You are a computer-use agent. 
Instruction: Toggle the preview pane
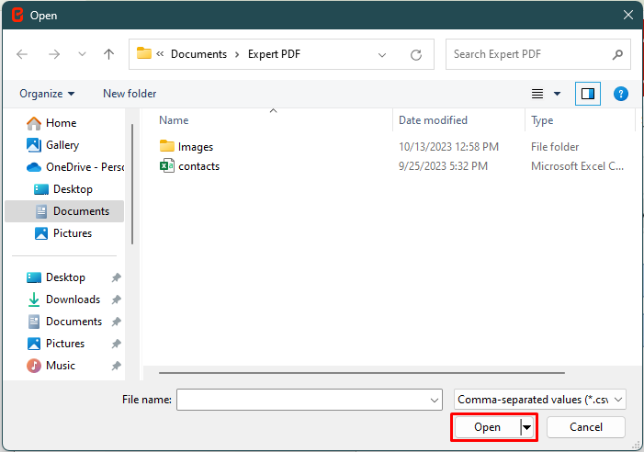(x=588, y=94)
